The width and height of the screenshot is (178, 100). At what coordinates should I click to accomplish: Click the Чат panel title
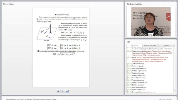tap(128, 42)
